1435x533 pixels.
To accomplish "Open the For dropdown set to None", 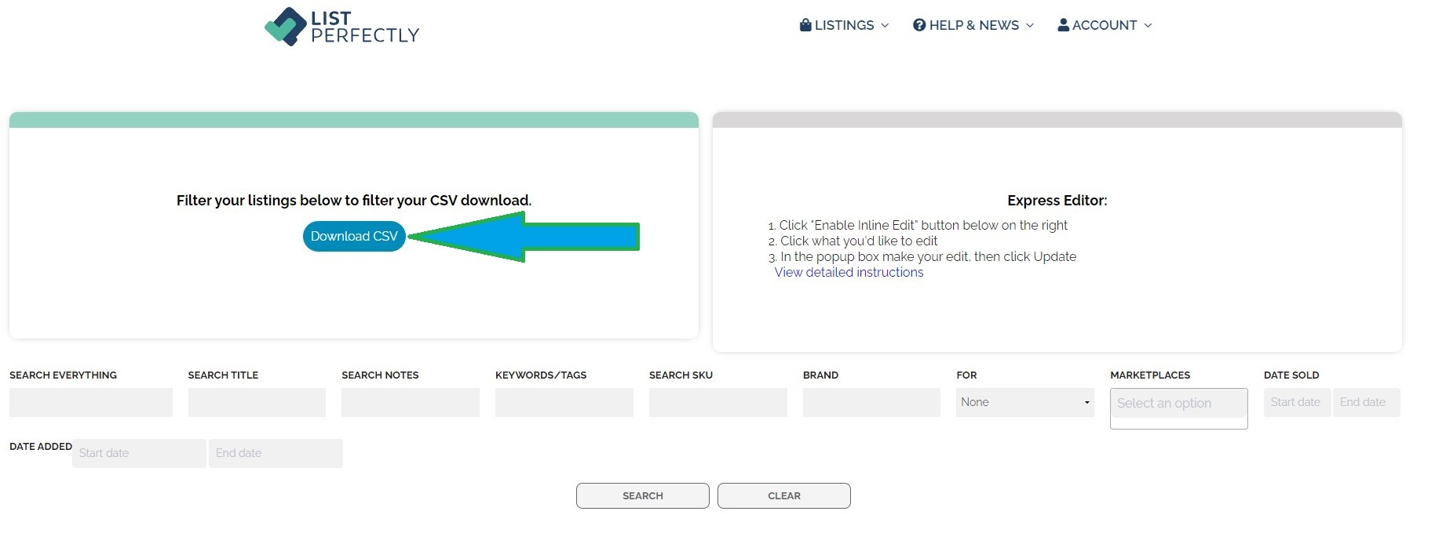I will point(1024,402).
